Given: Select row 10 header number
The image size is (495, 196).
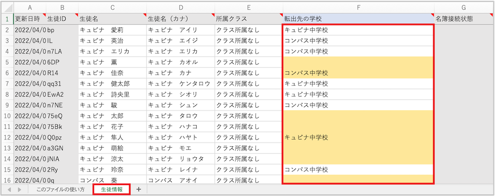Looking at the screenshot, I should point(7,116).
